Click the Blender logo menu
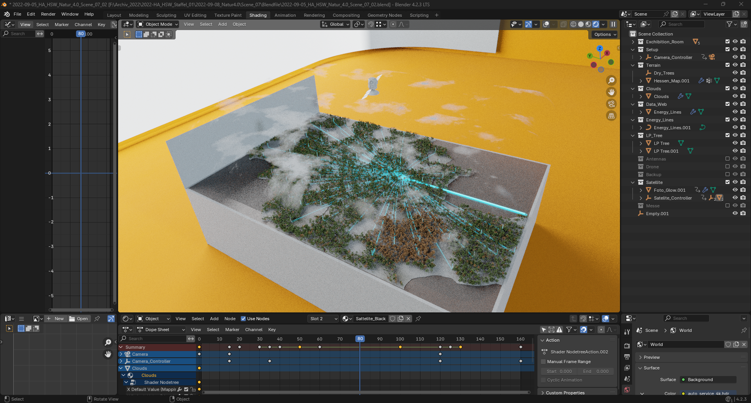The height and width of the screenshot is (403, 751). [x=7, y=14]
